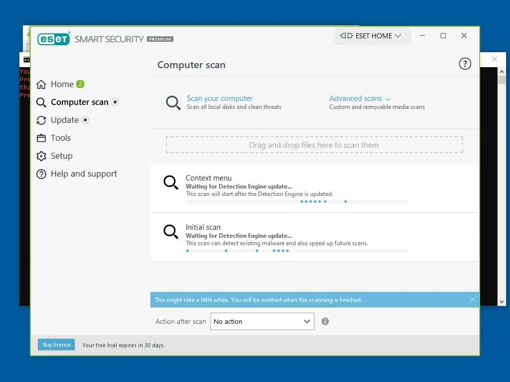Click Help and support question icon

coord(41,174)
